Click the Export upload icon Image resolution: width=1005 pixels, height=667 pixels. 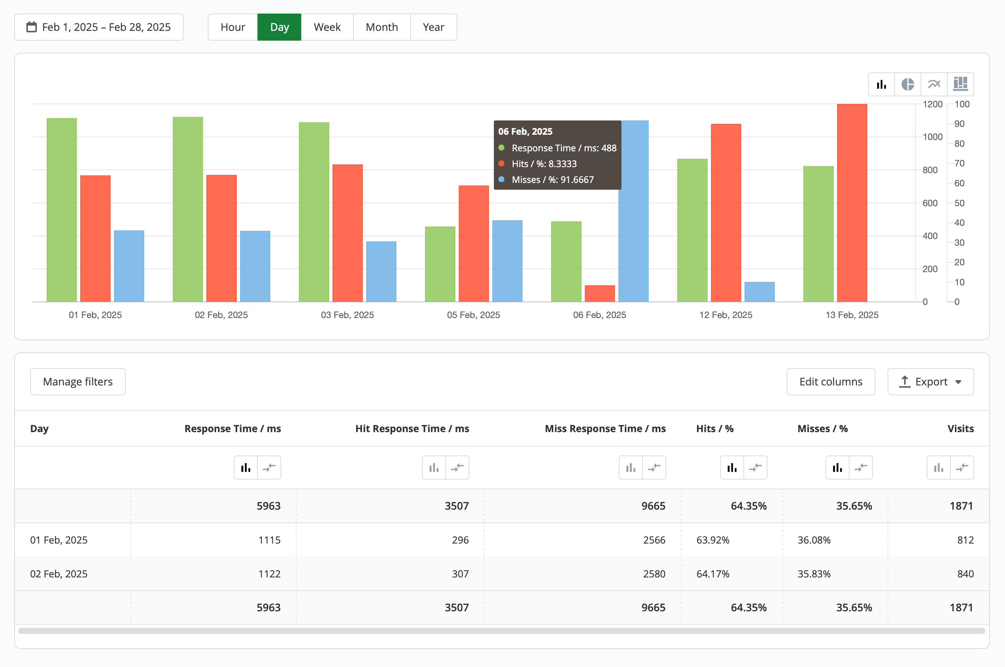pyautogui.click(x=905, y=382)
